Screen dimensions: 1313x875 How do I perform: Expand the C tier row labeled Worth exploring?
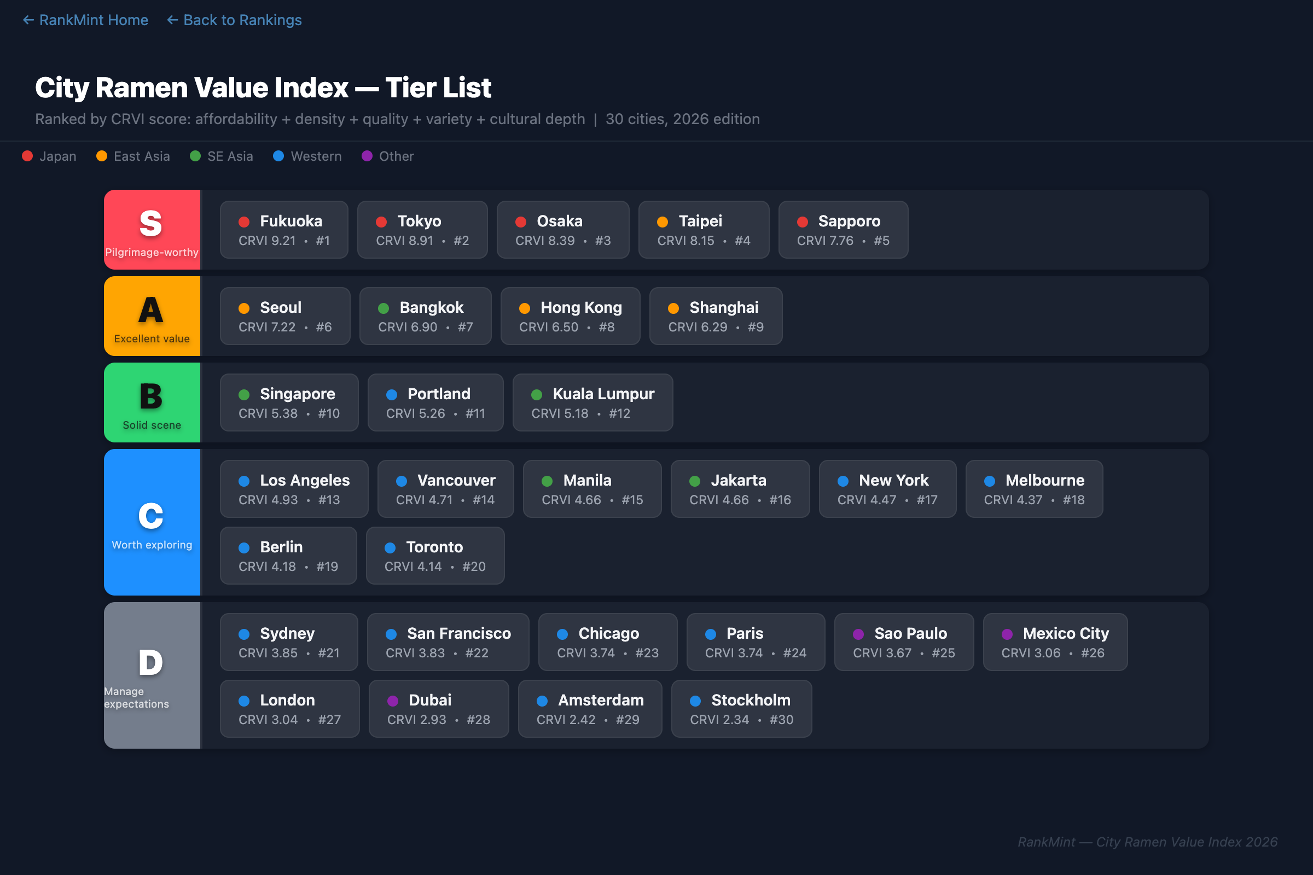(x=152, y=522)
